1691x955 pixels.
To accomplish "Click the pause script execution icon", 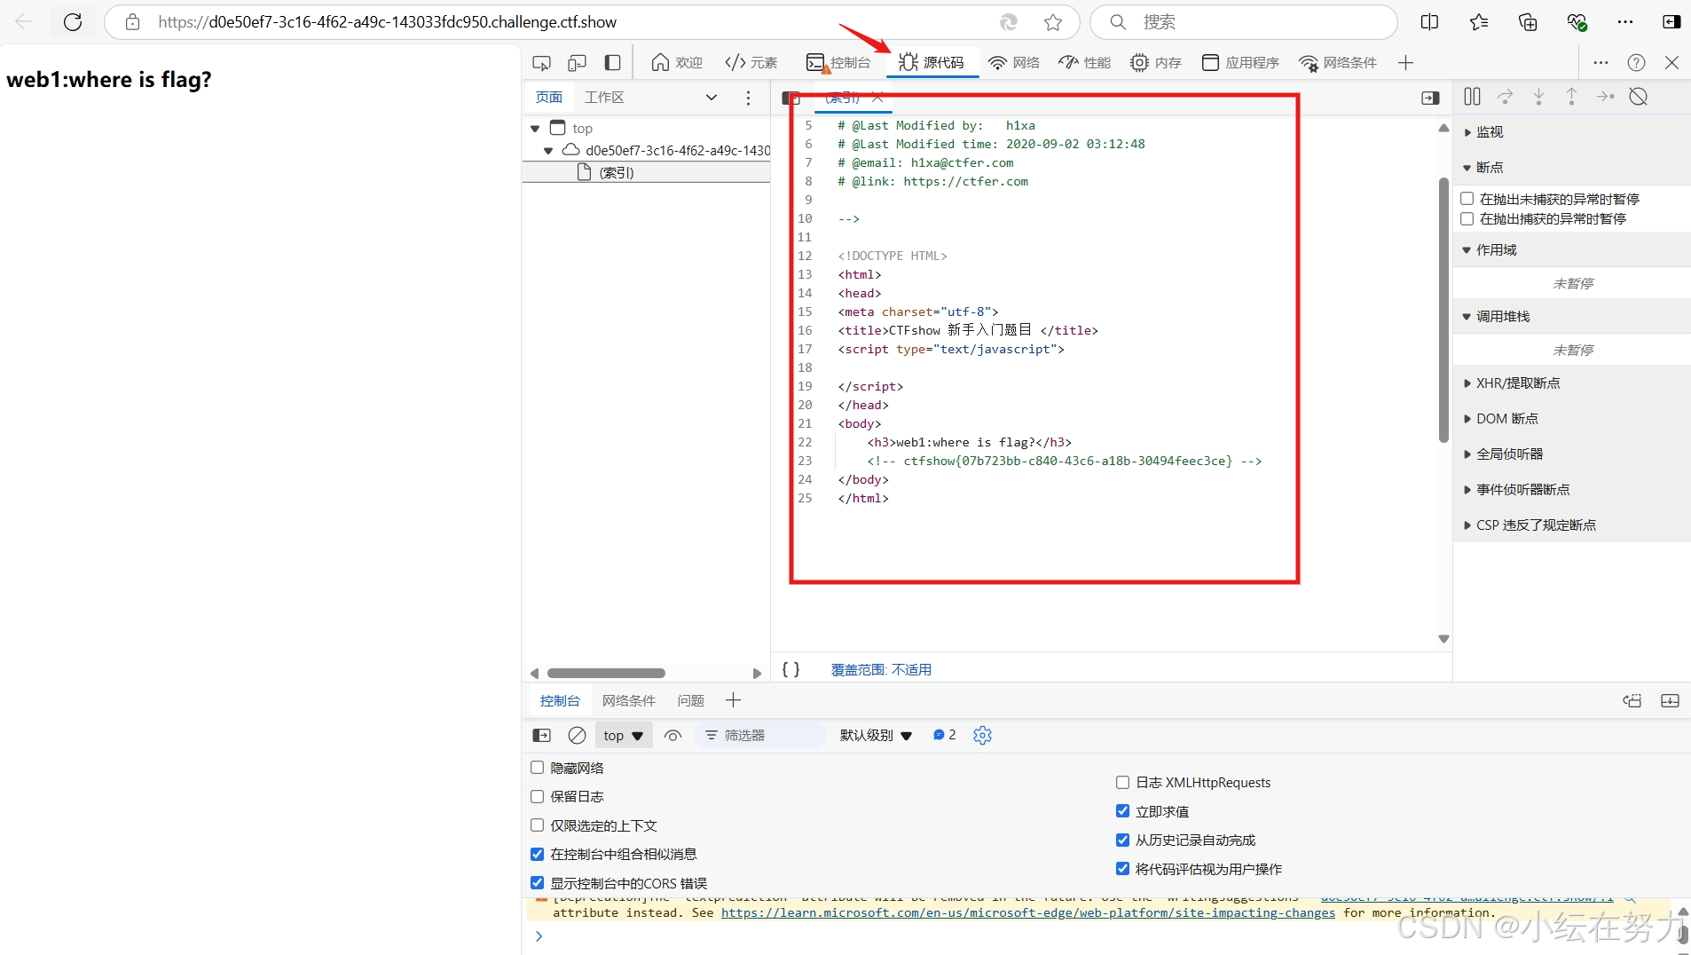I will click(x=1473, y=97).
